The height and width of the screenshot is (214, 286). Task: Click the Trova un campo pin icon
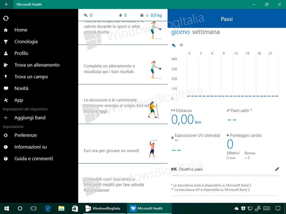pos(6,77)
